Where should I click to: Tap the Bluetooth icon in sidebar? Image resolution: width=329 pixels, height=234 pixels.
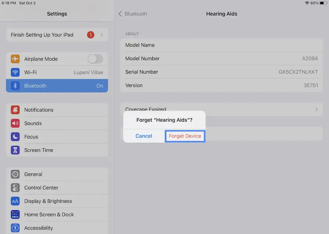pyautogui.click(x=15, y=86)
